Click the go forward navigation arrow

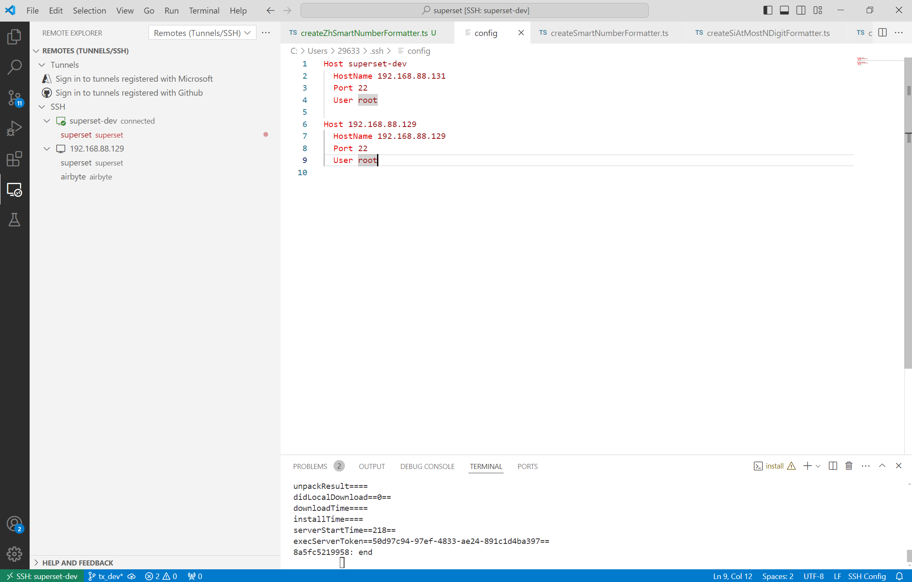(x=287, y=11)
